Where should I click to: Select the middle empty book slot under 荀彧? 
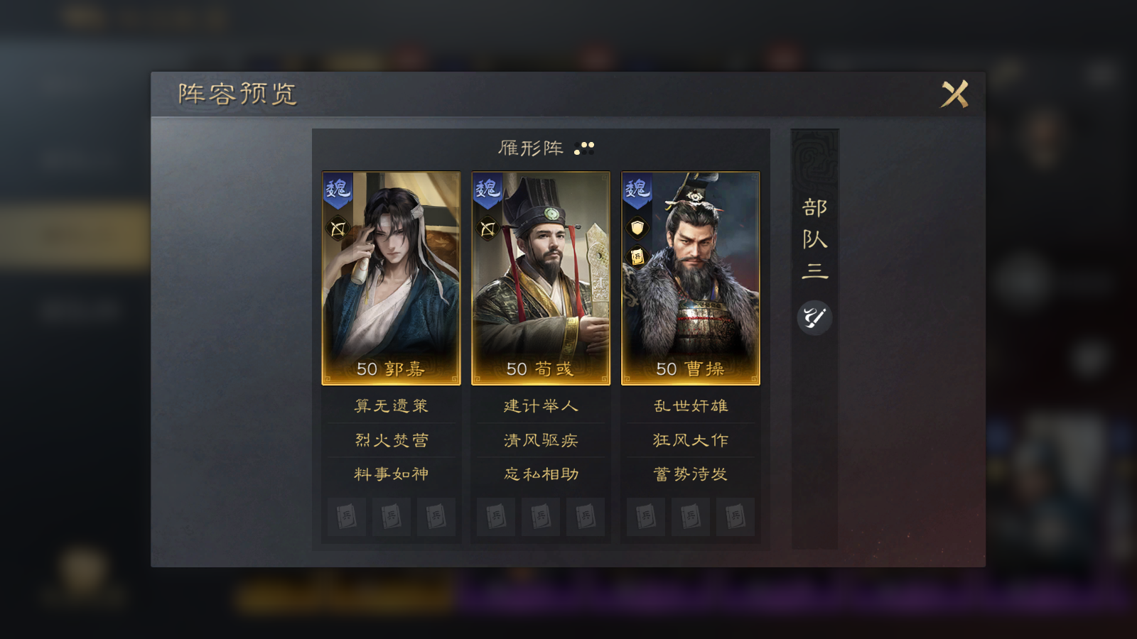[x=541, y=516]
